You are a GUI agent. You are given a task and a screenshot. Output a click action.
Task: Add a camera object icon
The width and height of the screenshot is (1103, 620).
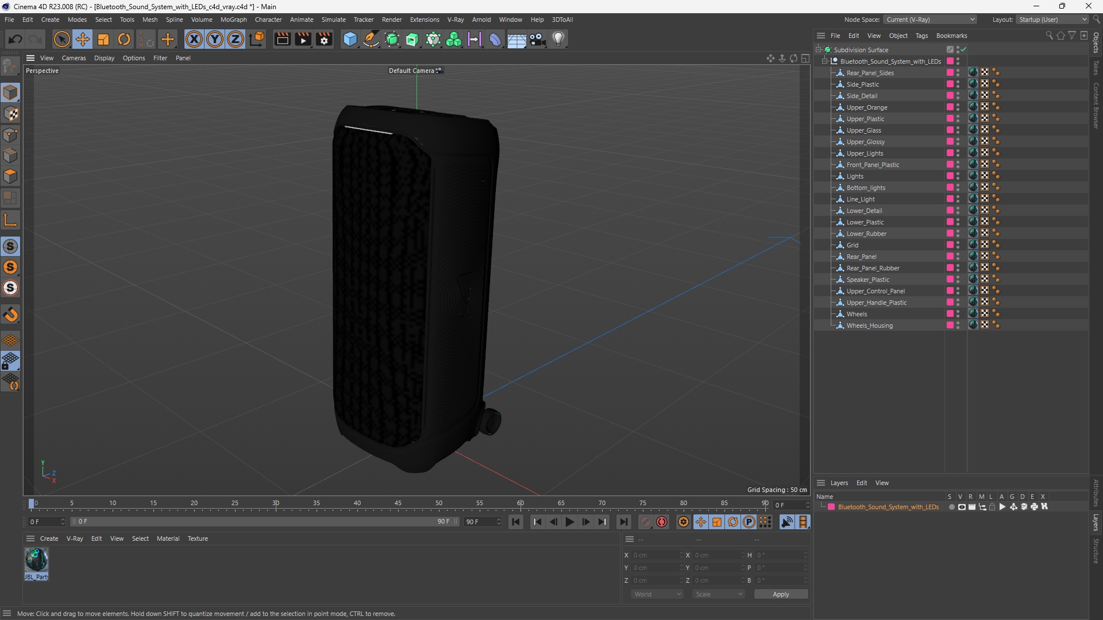point(538,39)
